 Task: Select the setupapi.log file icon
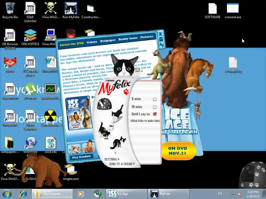(x=233, y=65)
